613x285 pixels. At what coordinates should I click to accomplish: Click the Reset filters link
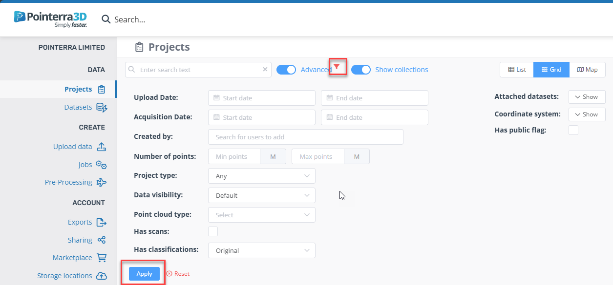(178, 274)
